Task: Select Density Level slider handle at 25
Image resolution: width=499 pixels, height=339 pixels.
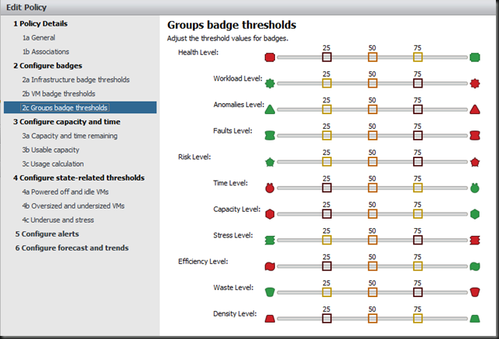Action: pos(327,319)
